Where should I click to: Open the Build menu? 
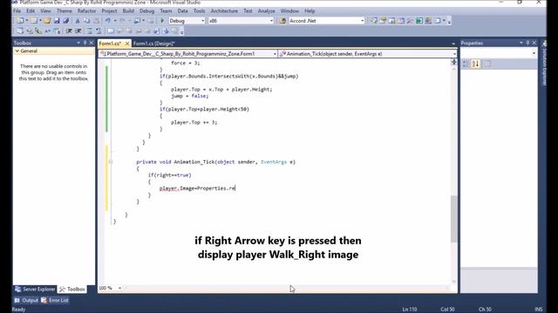click(128, 11)
